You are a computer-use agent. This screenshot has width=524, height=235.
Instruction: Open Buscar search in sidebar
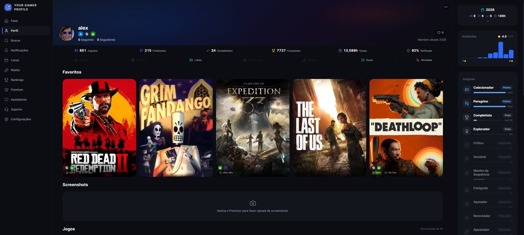tap(26, 41)
